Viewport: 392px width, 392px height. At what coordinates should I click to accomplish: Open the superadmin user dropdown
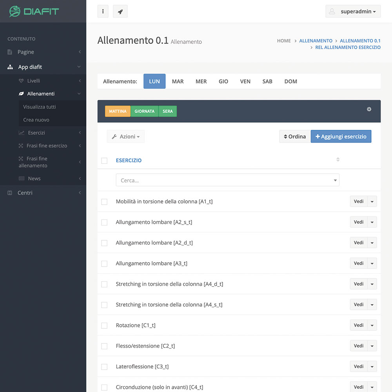point(353,11)
